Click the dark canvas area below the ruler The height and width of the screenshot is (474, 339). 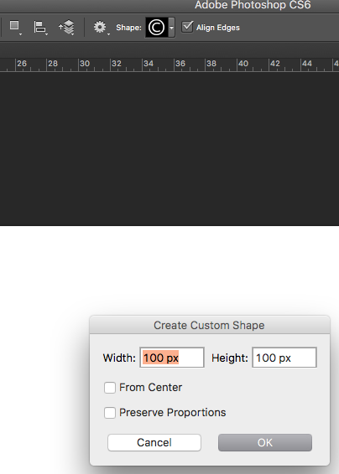coord(169,149)
